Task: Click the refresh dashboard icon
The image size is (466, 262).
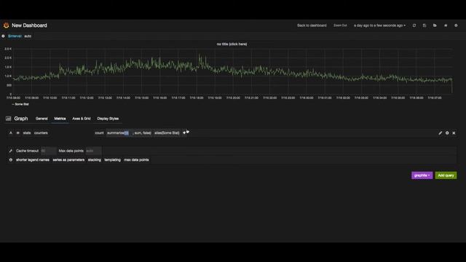Action: [x=414, y=25]
